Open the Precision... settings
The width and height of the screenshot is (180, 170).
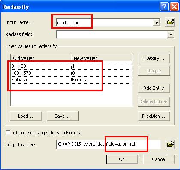point(154,116)
